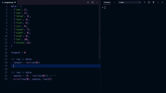Select the program.py editor tab

(x=9, y=2)
